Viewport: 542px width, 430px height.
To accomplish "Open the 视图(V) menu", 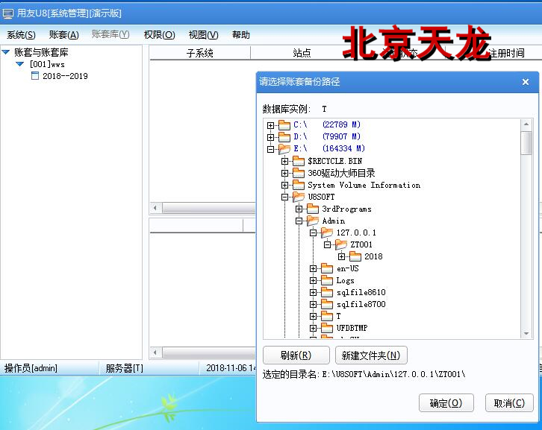I will click(x=203, y=35).
